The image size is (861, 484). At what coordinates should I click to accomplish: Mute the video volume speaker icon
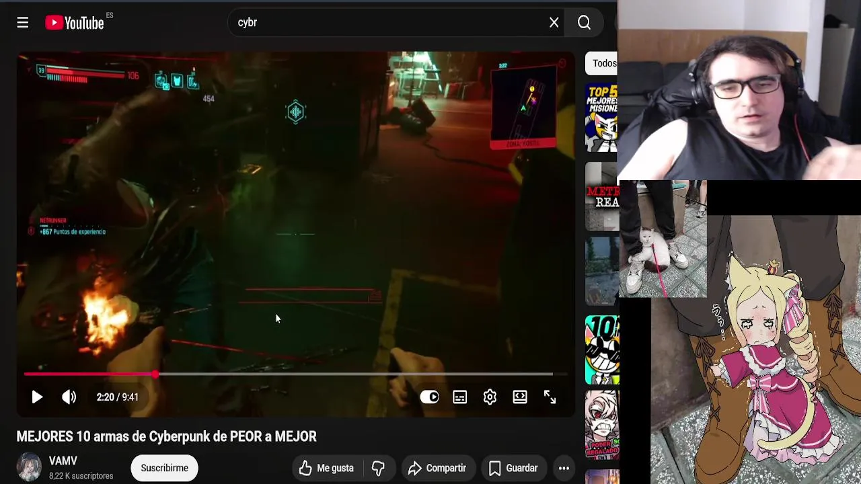point(69,397)
